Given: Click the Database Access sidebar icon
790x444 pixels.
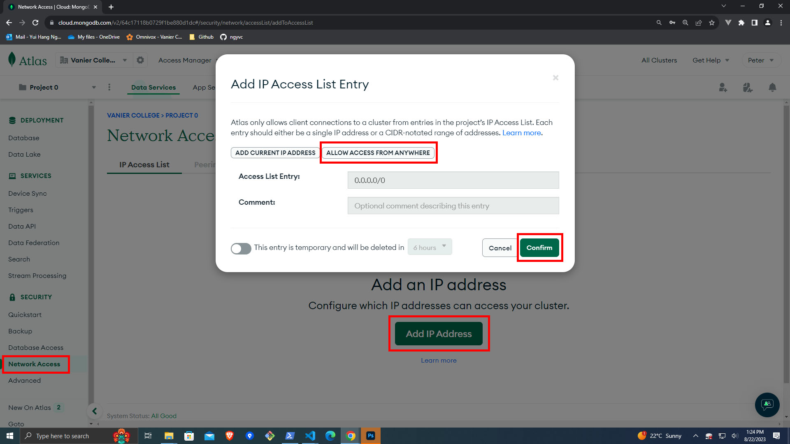Looking at the screenshot, I should pyautogui.click(x=36, y=347).
